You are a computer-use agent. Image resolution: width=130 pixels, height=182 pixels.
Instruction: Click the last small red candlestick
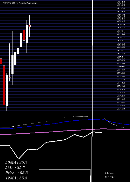(30, 26)
